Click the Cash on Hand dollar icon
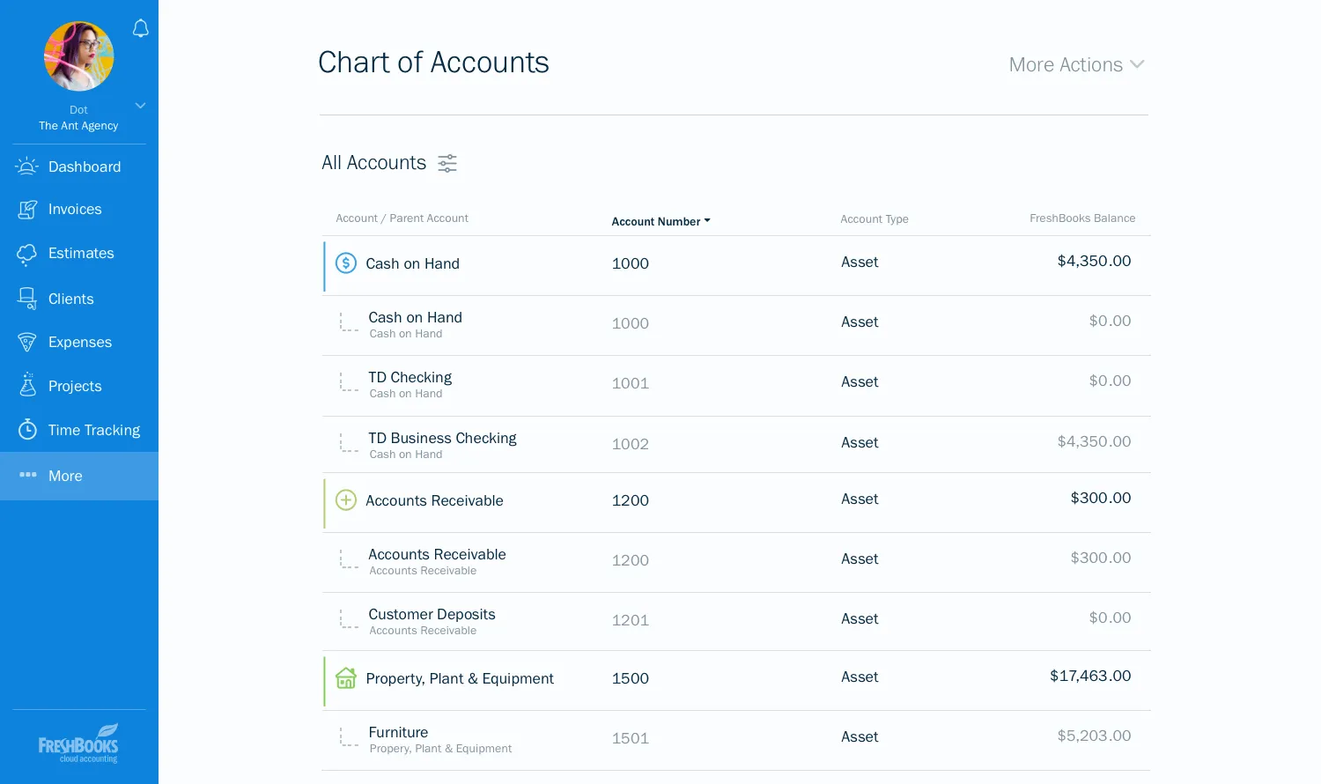Image resolution: width=1321 pixels, height=784 pixels. [346, 263]
